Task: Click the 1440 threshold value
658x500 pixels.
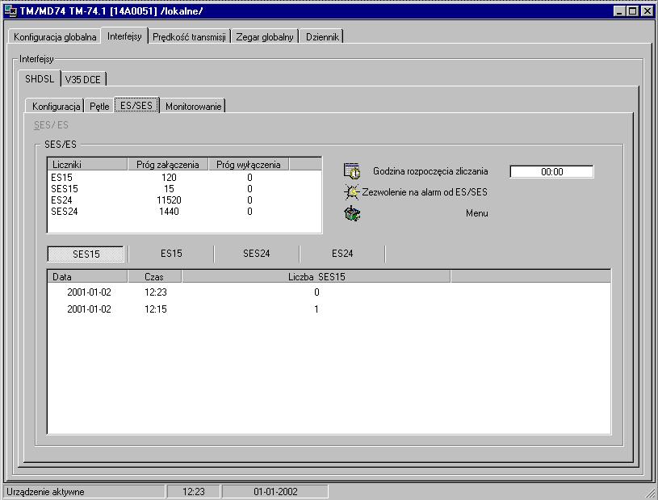Action: click(169, 212)
